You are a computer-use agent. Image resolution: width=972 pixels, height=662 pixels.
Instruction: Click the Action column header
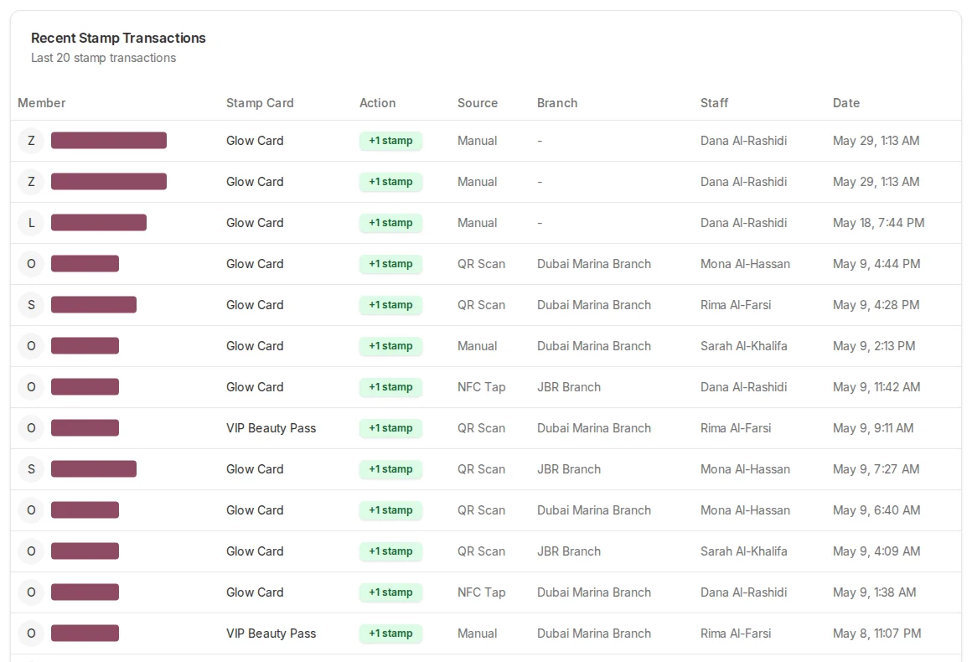tap(378, 103)
